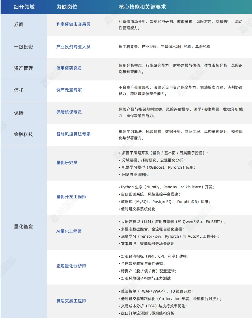
Task: Click the 数据库（MySQL、PostgreSQL）bullet
Action: pyautogui.click(x=165, y=202)
